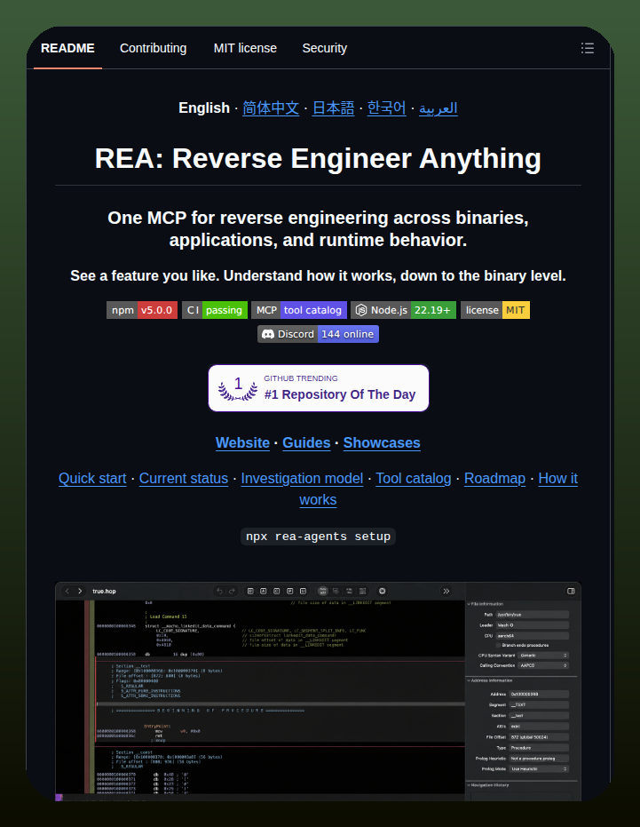
Task: Click the npx rea-agents setup code snippet
Action: pyautogui.click(x=318, y=537)
